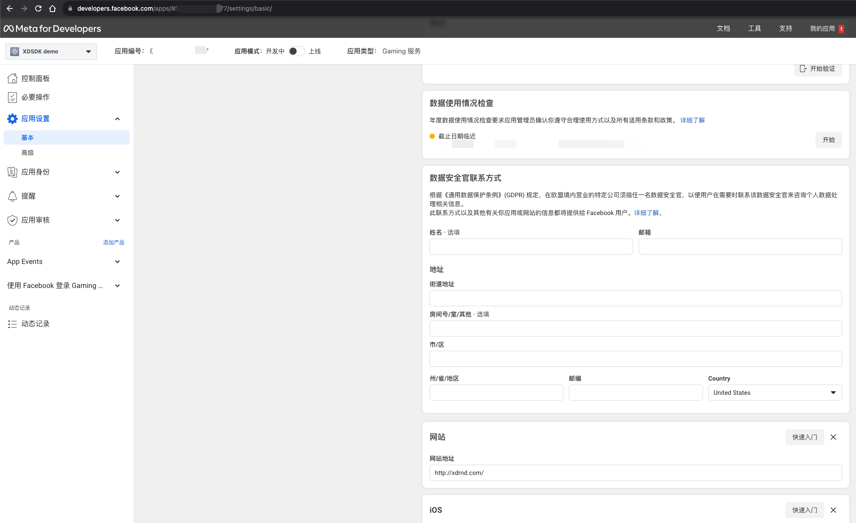Focus the 邮箱 input field
Viewport: 856px width, 523px height.
(740, 247)
